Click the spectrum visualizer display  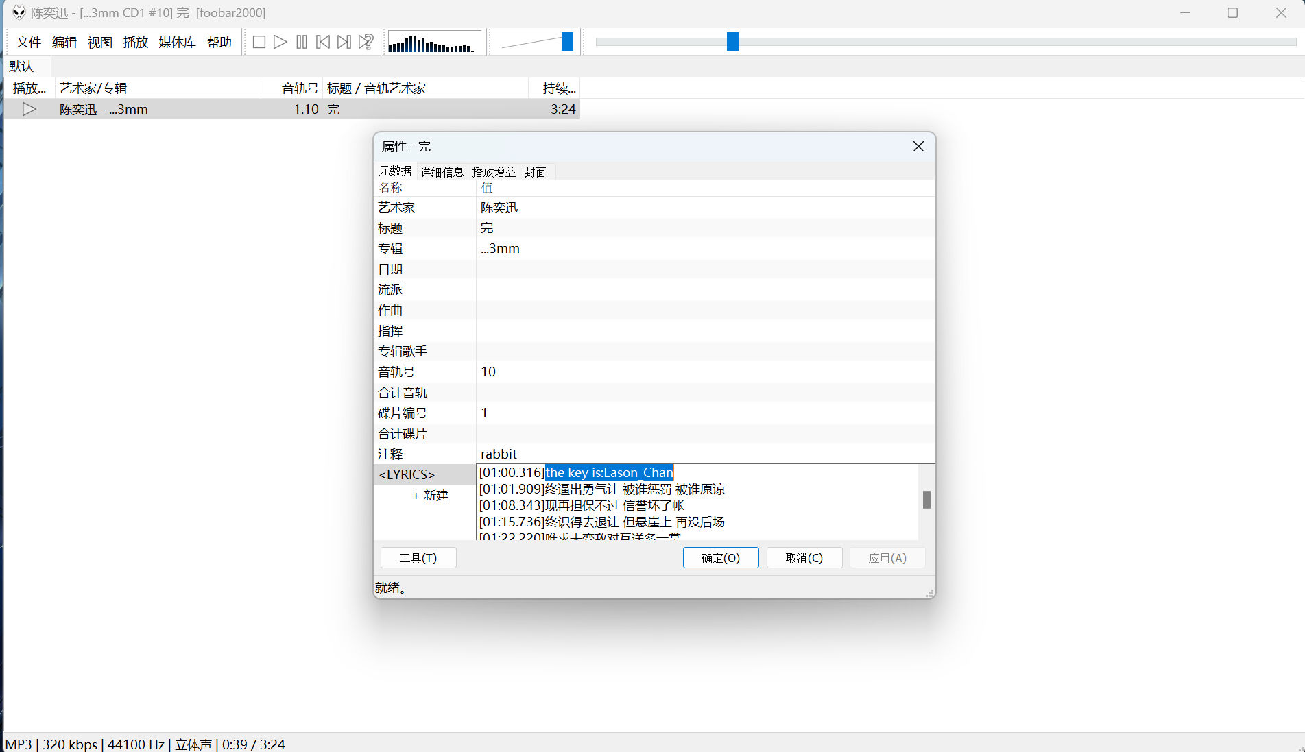[x=435, y=42]
